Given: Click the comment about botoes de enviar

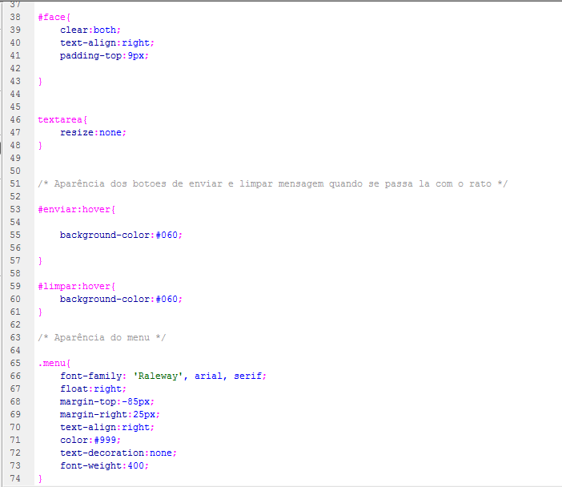Looking at the screenshot, I should click(272, 183).
